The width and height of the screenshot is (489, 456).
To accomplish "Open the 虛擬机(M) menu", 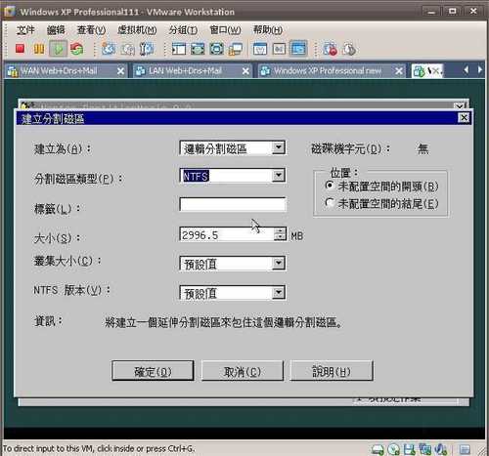I will pyautogui.click(x=137, y=30).
